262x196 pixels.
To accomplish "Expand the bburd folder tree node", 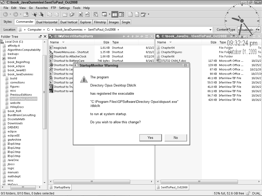I will tap(4, 58).
